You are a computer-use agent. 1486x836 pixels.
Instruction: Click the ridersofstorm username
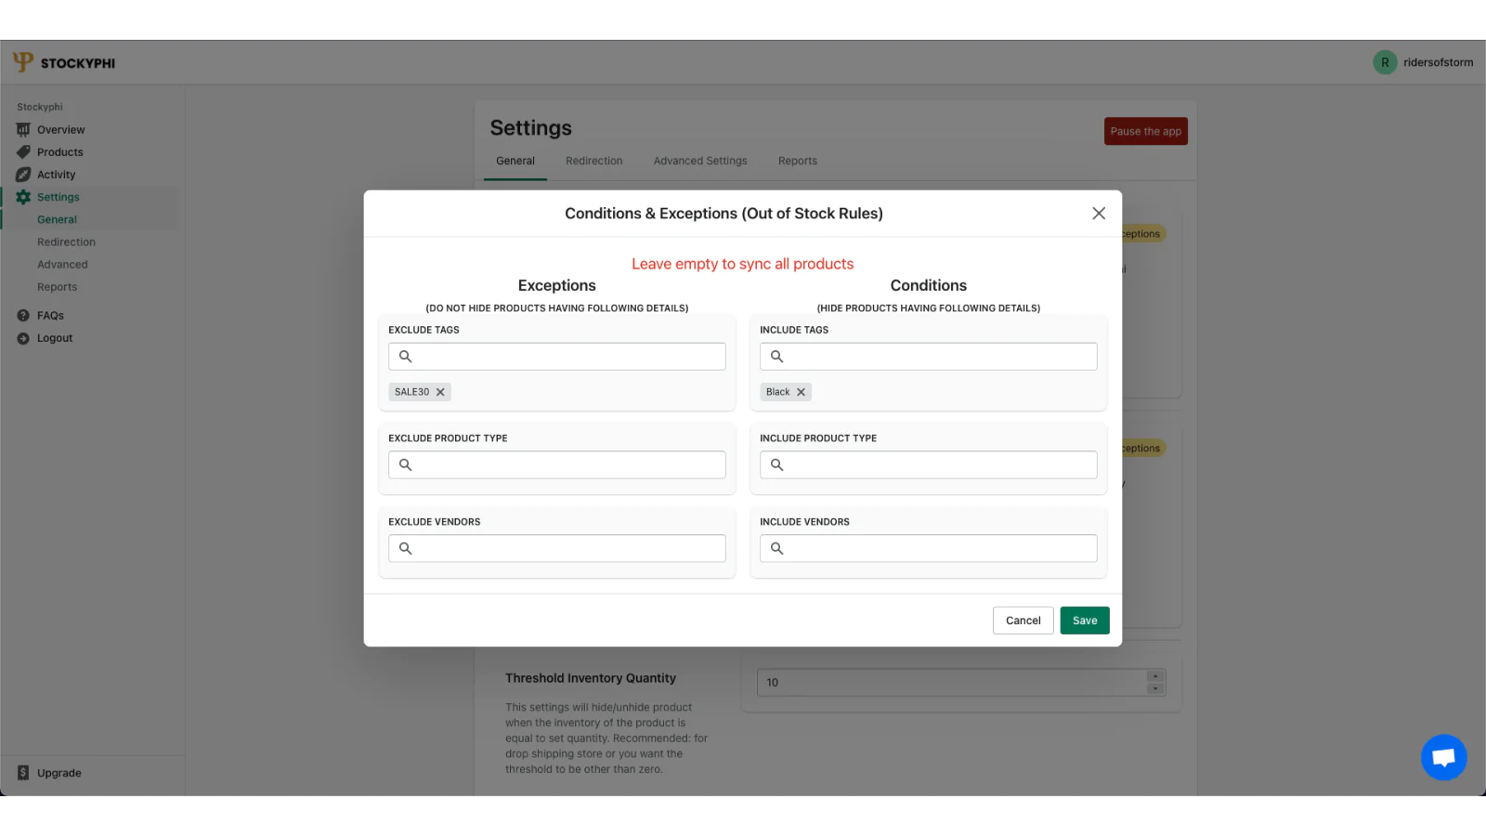pos(1438,62)
